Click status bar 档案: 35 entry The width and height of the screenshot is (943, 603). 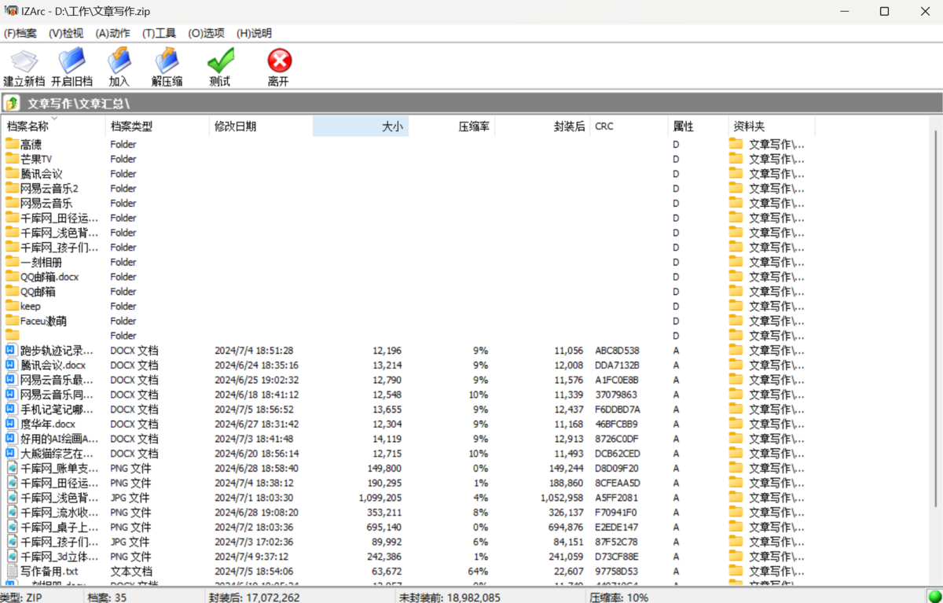tap(107, 597)
